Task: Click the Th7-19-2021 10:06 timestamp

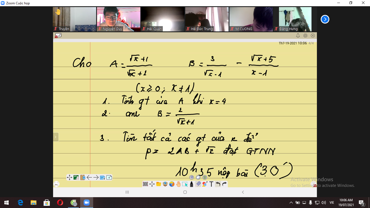Action: click(293, 43)
